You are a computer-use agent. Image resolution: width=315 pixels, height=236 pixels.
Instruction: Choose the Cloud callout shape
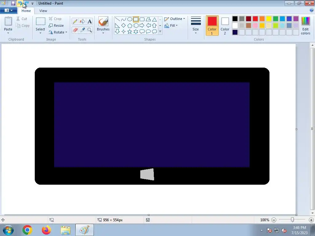click(154, 32)
